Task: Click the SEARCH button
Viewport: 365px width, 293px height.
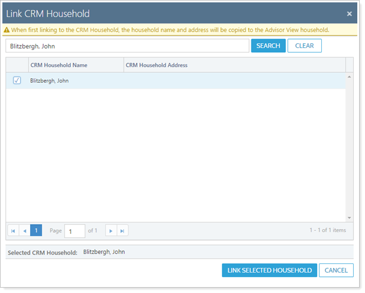Action: point(268,46)
